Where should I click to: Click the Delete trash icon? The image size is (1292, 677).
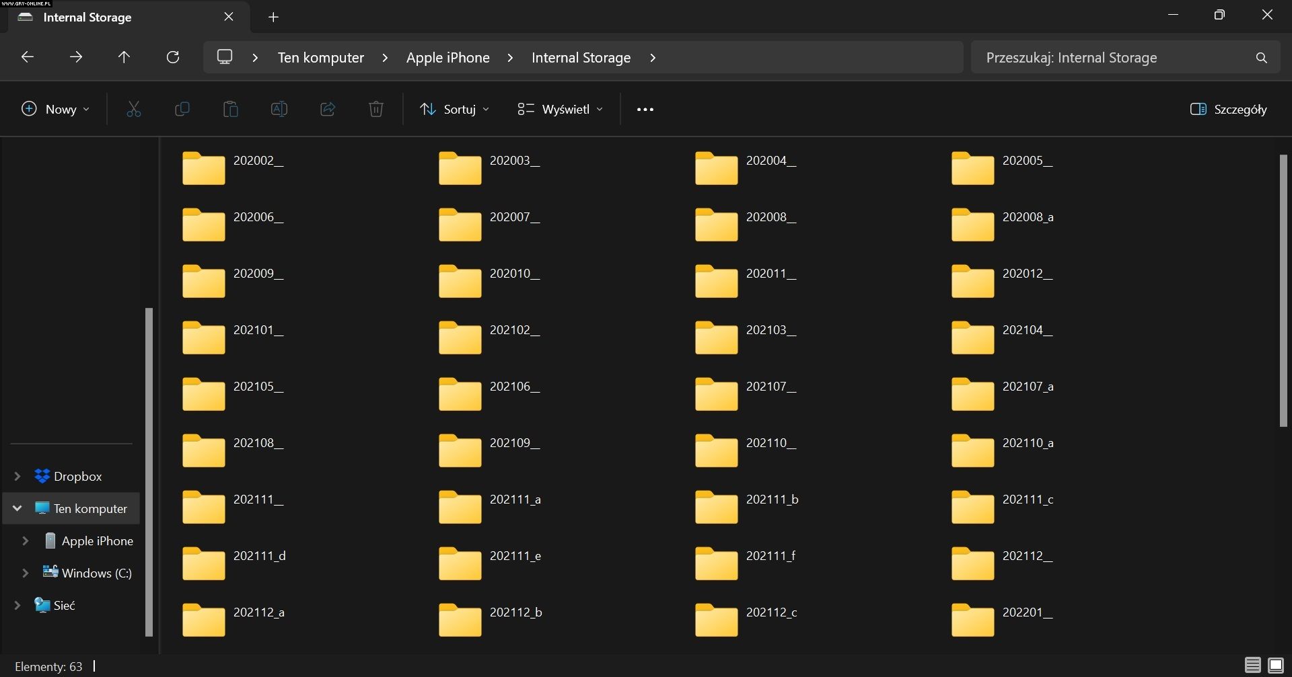(x=376, y=109)
